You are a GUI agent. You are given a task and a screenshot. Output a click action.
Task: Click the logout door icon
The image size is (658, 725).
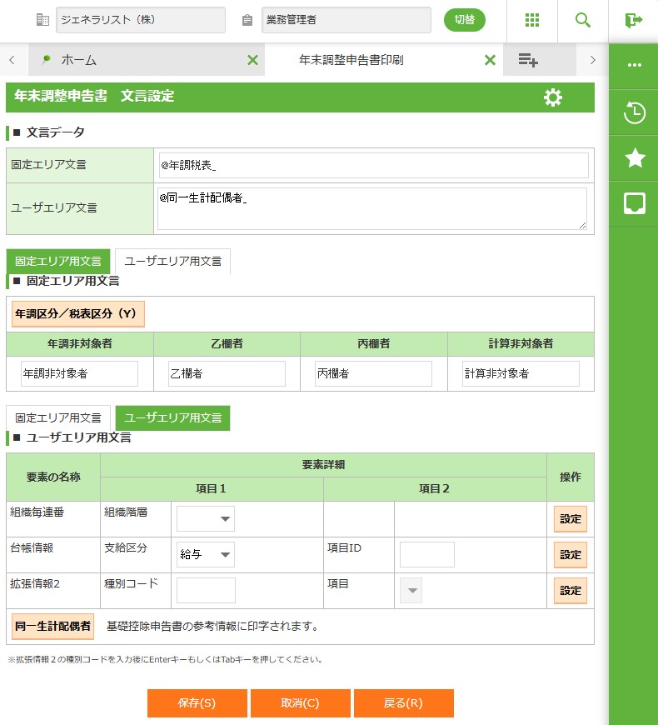pyautogui.click(x=633, y=20)
